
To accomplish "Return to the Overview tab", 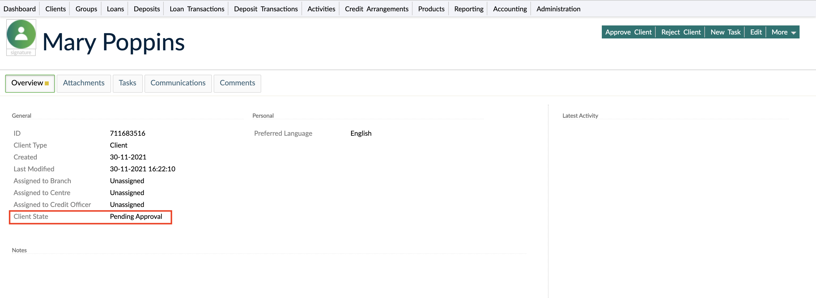I will click(x=30, y=83).
